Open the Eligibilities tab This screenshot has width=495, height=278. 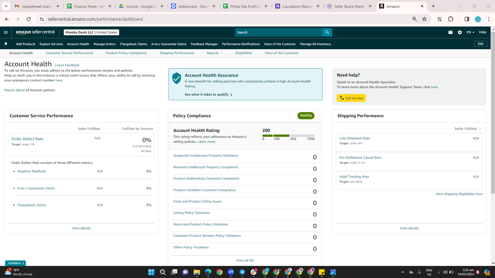pyautogui.click(x=244, y=53)
